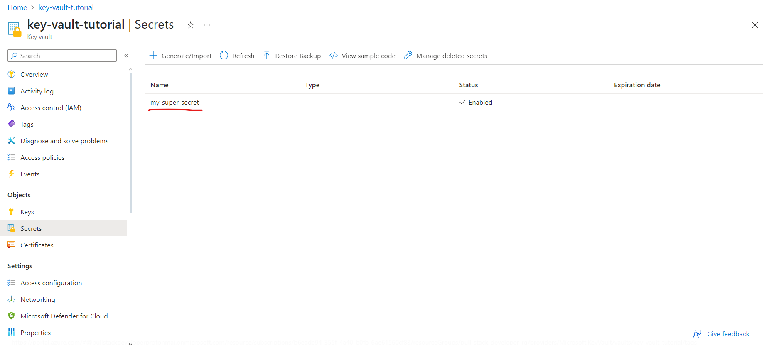Click the View sample code brackets icon
This screenshot has width=769, height=345.
tap(334, 55)
